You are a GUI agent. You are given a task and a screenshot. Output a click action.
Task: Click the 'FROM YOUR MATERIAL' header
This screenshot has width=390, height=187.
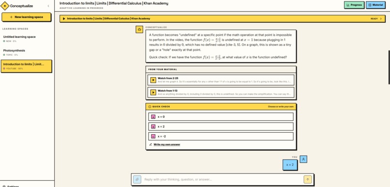click(163, 69)
